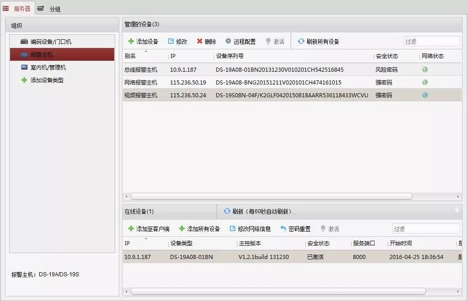Image resolution: width=468 pixels, height=301 pixels.
Task: Select 编码设备/门口机 in the organization list
Action: click(x=50, y=42)
